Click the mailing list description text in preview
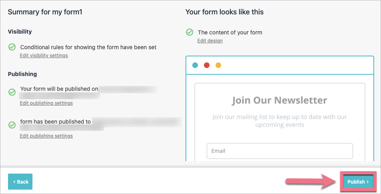381x194 pixels. pos(279,121)
